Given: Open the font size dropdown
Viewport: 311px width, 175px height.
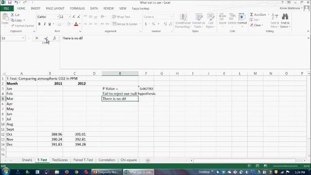Looking at the screenshot, I should (69, 17).
